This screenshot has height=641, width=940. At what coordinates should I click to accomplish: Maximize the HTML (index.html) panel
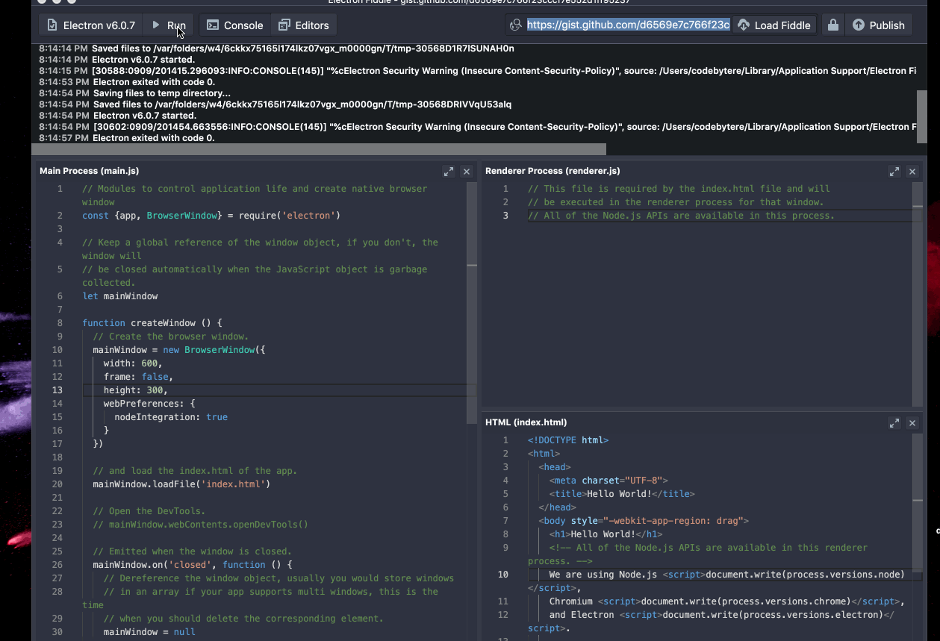(894, 422)
